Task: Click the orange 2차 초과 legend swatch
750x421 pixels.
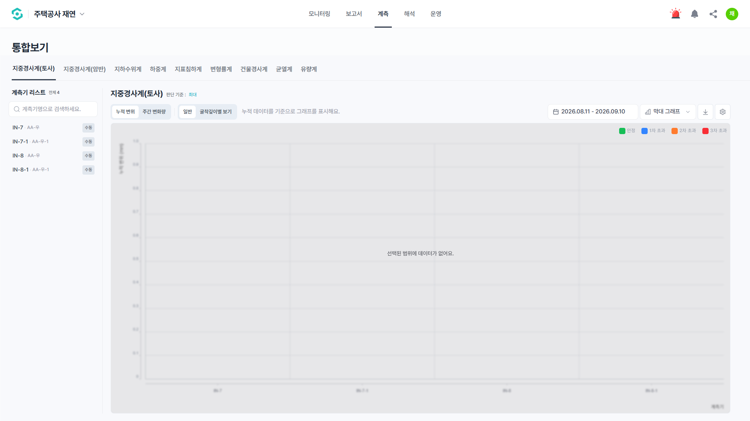Action: pyautogui.click(x=675, y=131)
